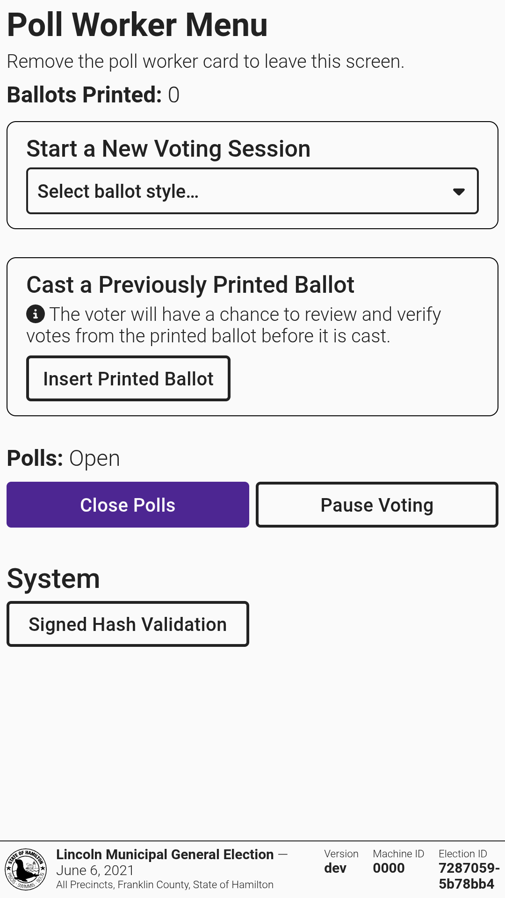The height and width of the screenshot is (898, 505).
Task: Click the Polls: Open status text
Action: [64, 458]
